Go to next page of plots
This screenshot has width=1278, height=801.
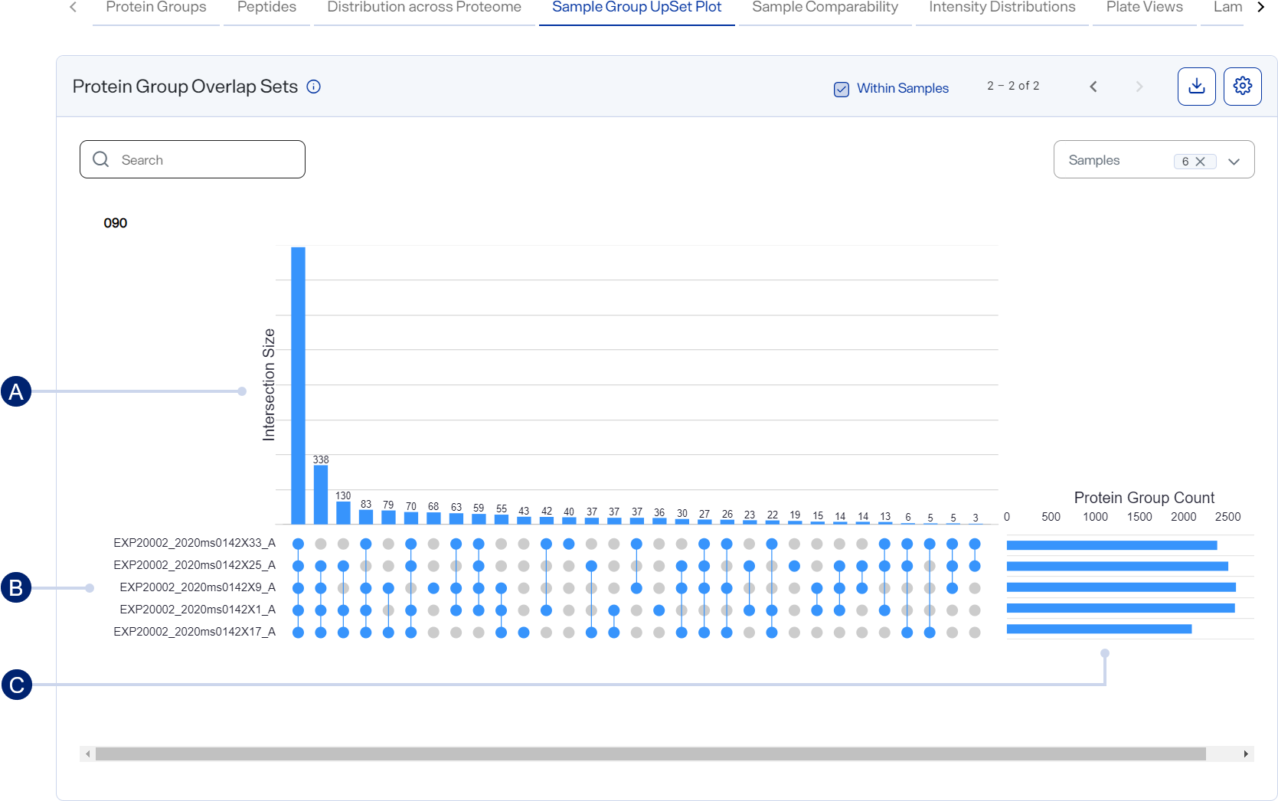coord(1139,87)
